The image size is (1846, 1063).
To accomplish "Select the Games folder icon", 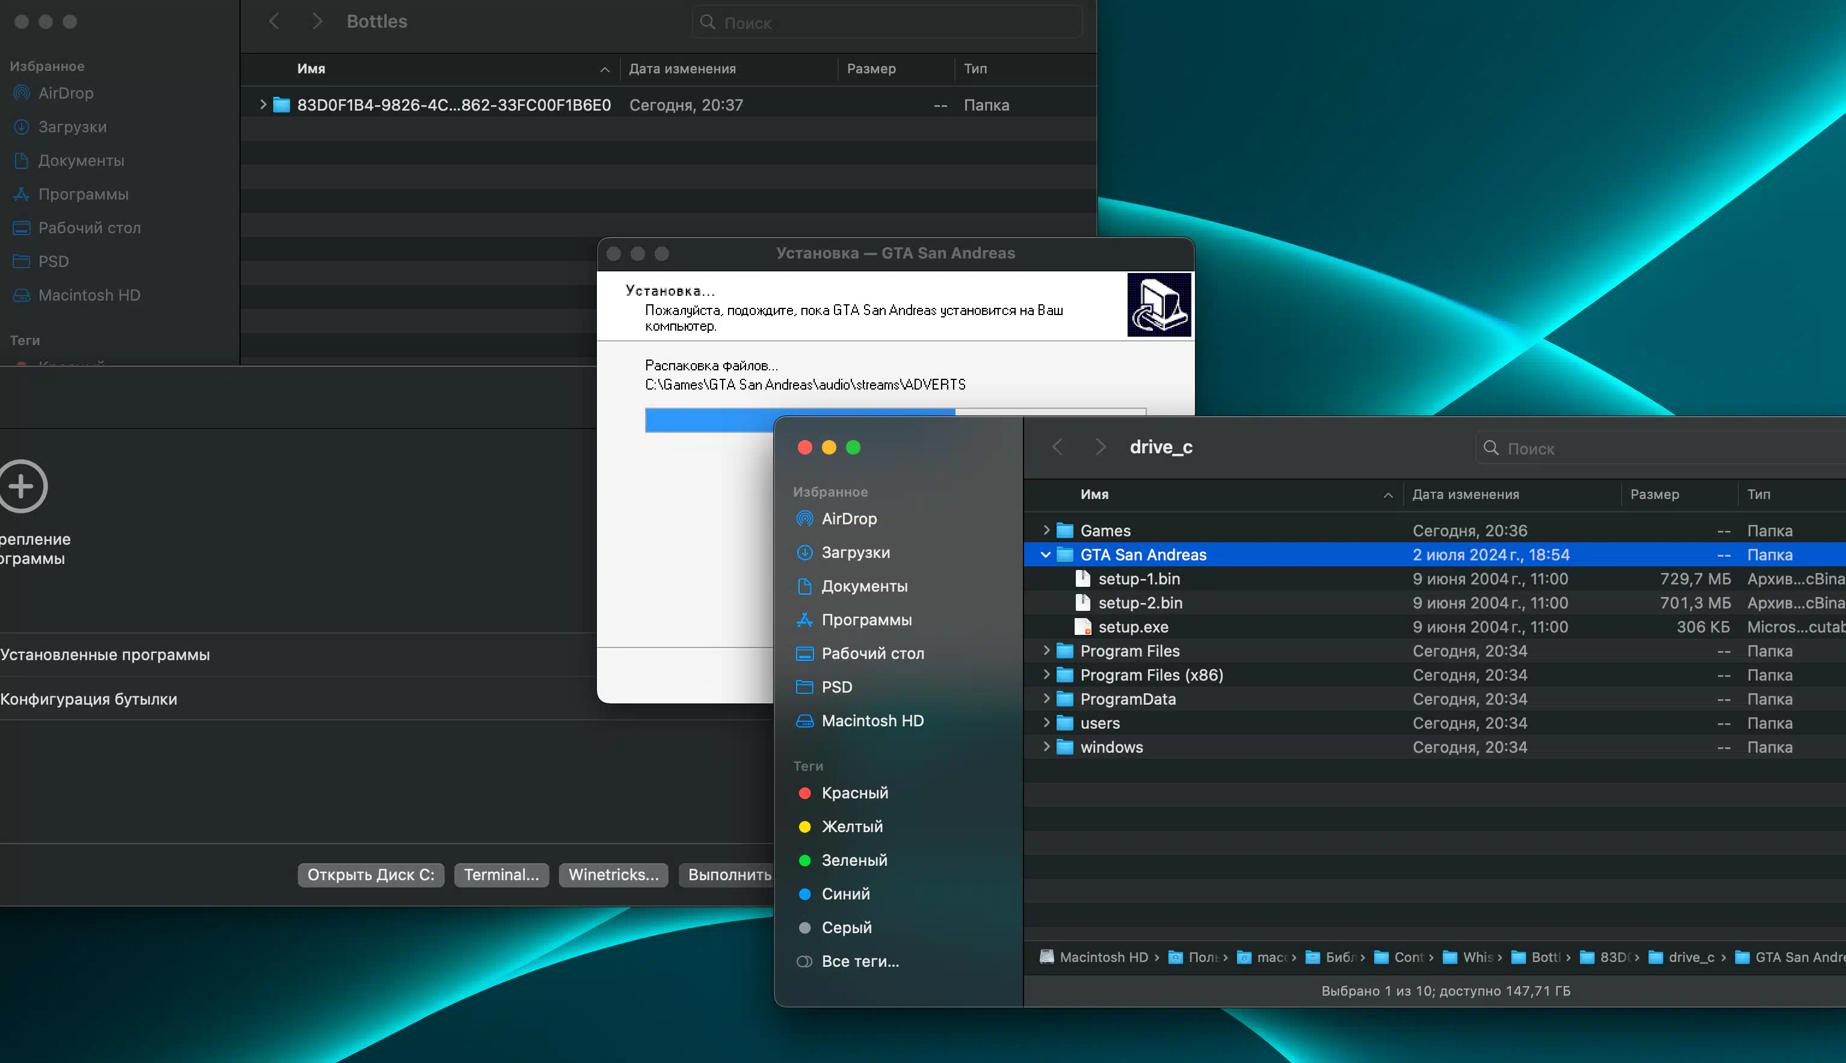I will (x=1065, y=530).
